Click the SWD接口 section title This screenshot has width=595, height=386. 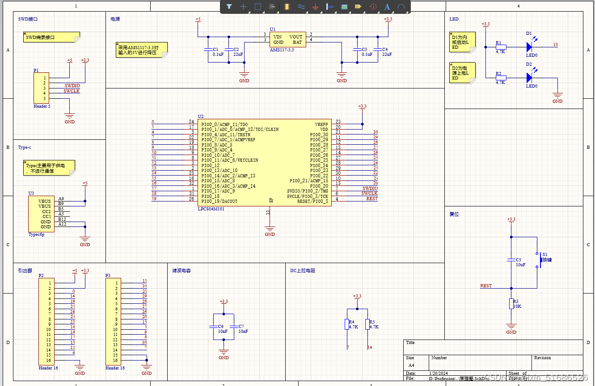point(28,19)
